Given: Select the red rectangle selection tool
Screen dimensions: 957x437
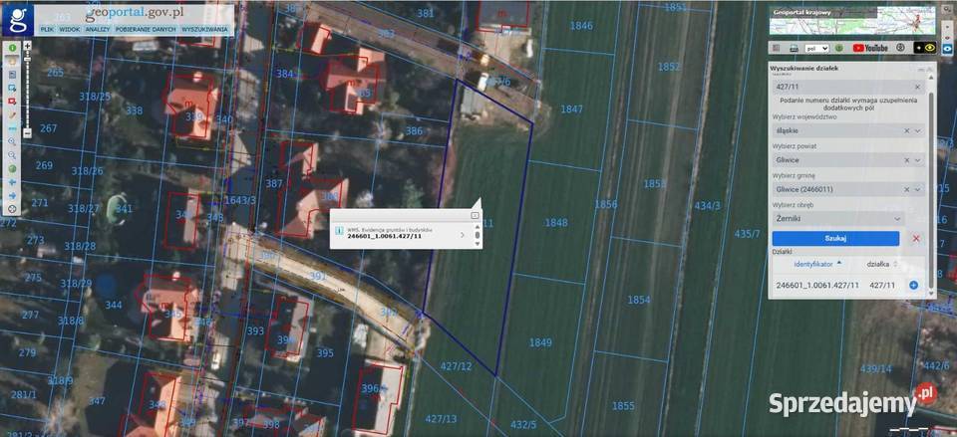Looking at the screenshot, I should pos(12,102).
